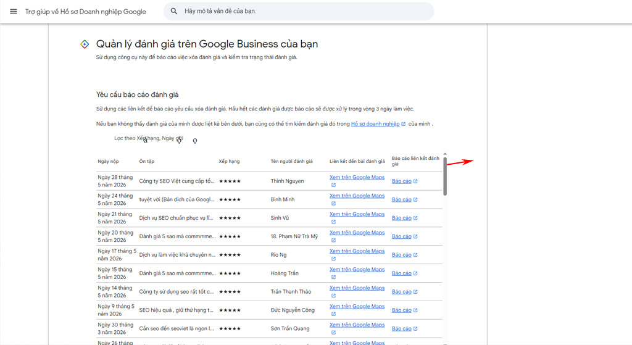The height and width of the screenshot is (345, 632).
Task: Select review text 'Dịch vụ làm việc khá chuyên n...'
Action: tap(177, 255)
